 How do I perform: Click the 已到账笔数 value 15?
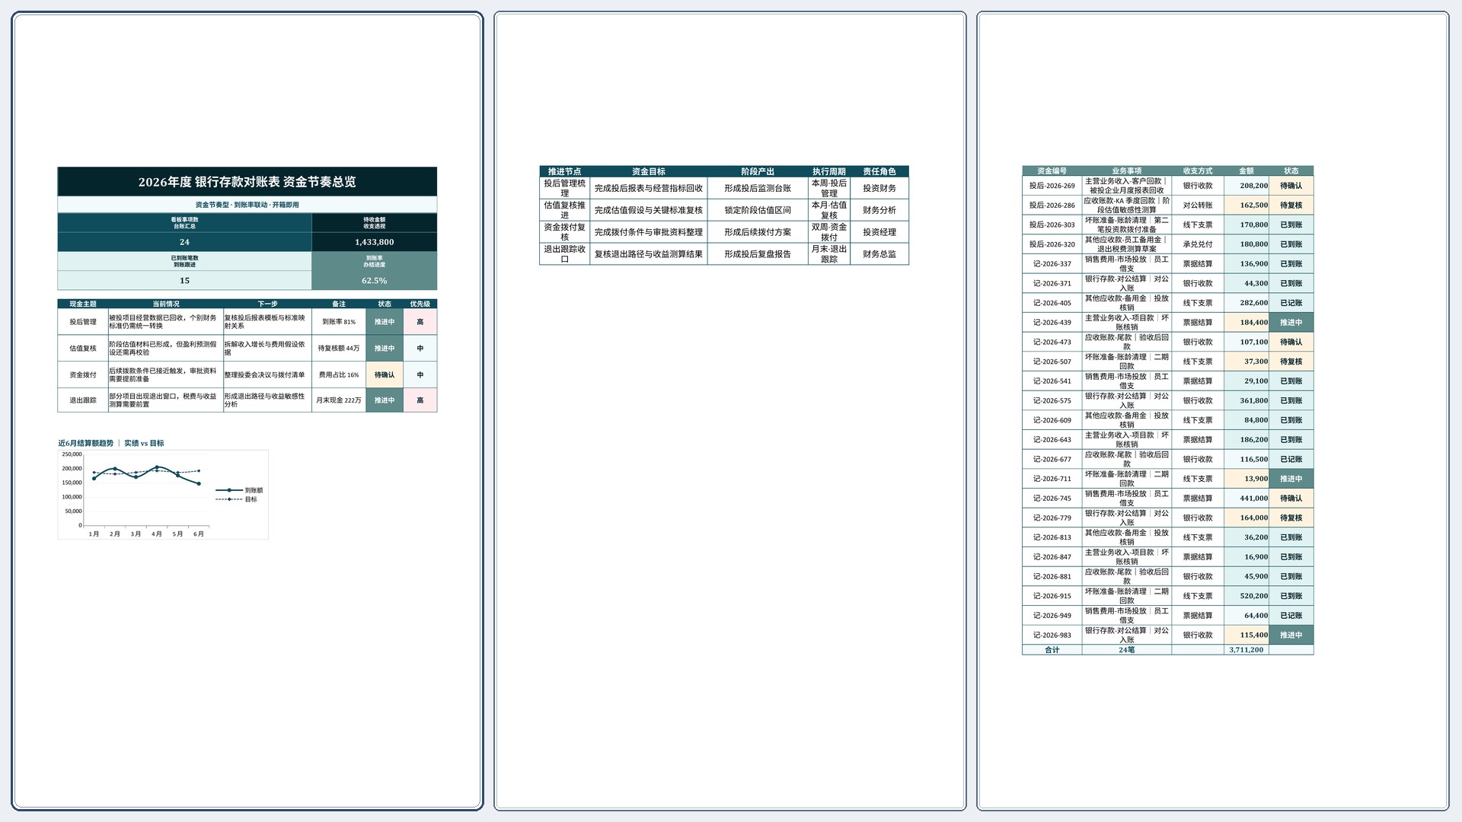(184, 281)
